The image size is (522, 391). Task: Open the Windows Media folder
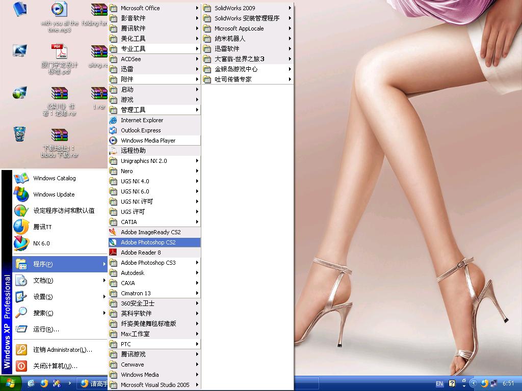[x=154, y=375]
